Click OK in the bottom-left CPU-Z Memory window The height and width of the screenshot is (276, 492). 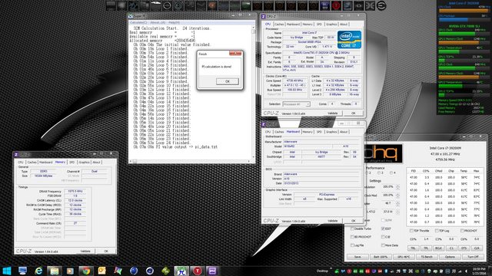106,251
